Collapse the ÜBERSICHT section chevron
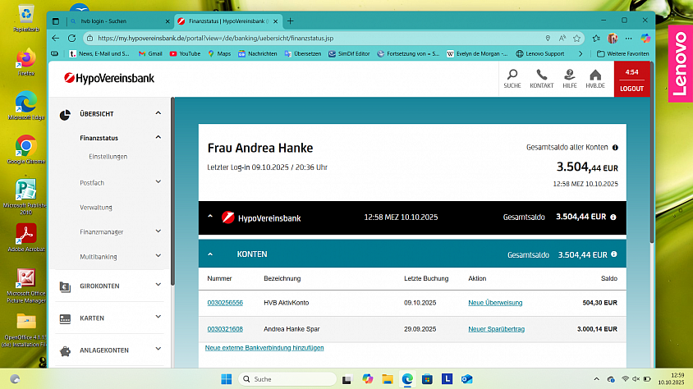The height and width of the screenshot is (389, 693). (x=158, y=113)
